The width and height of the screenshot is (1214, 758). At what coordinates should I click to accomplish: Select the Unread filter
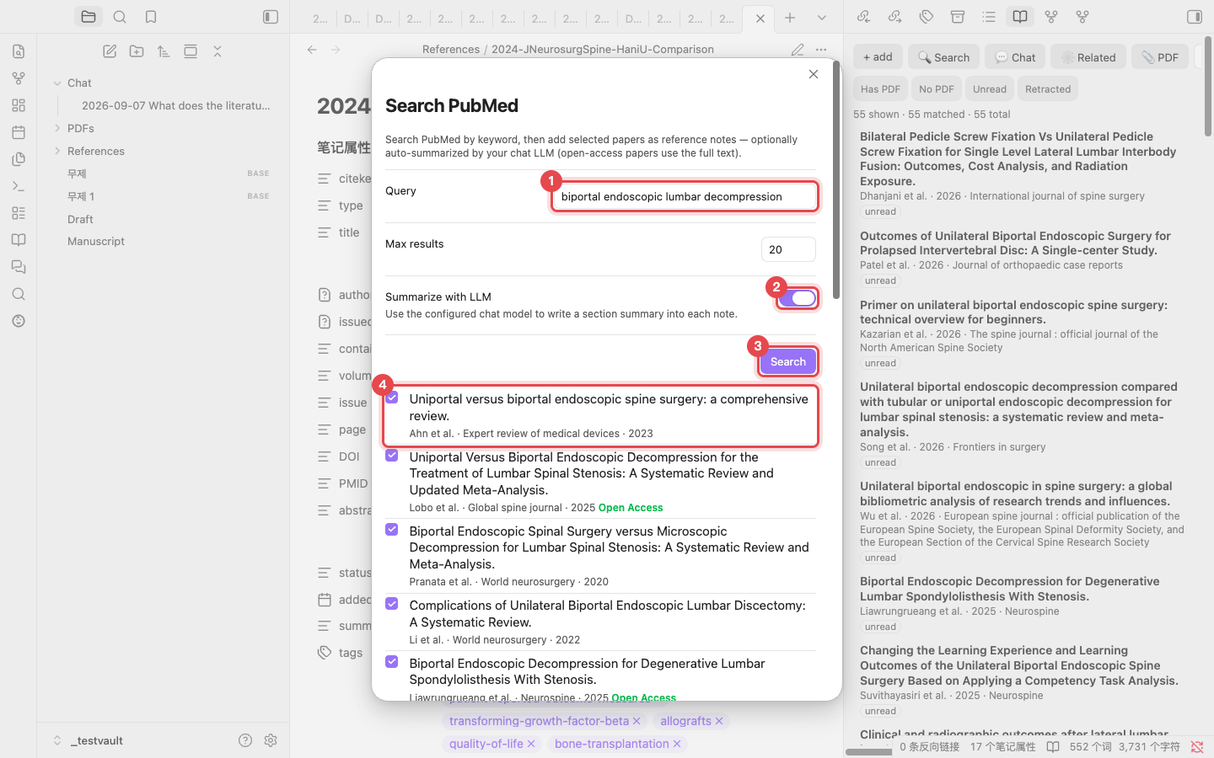click(x=989, y=89)
